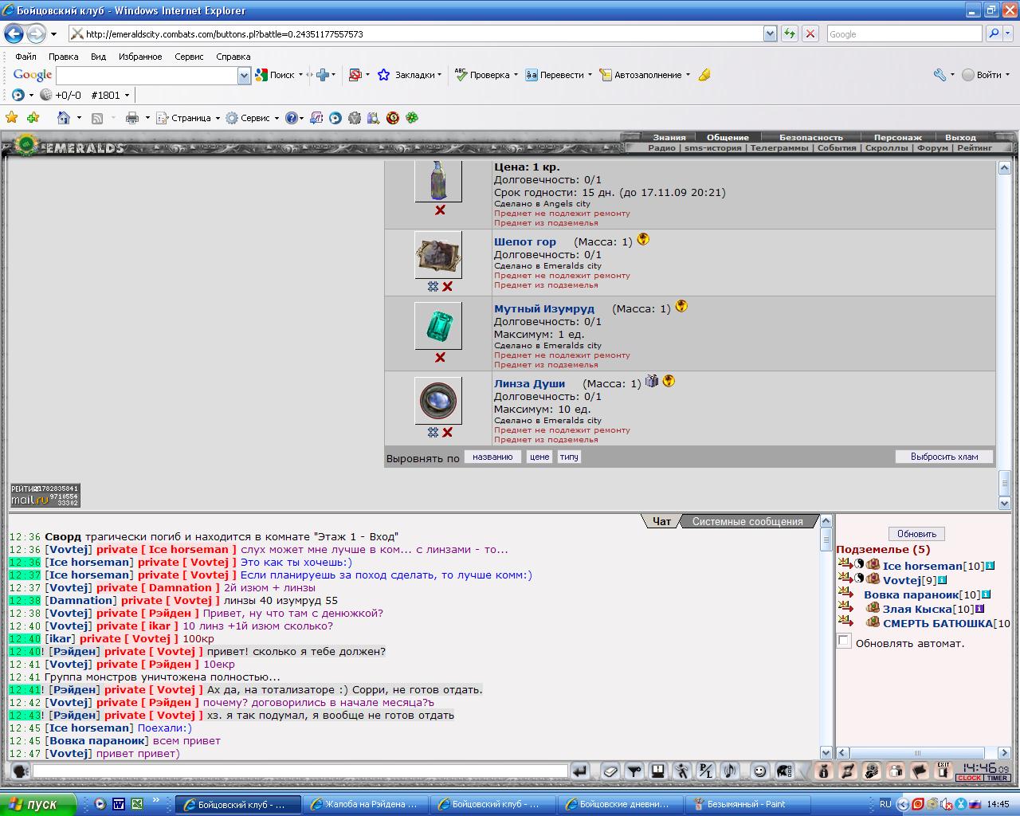
Task: Open the Страница dropdown menu
Action: (x=187, y=118)
